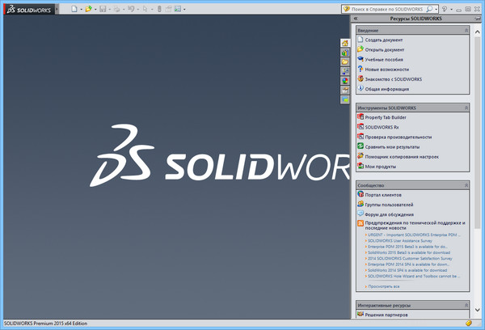
Task: Open Портал клиентов link
Action: point(384,195)
